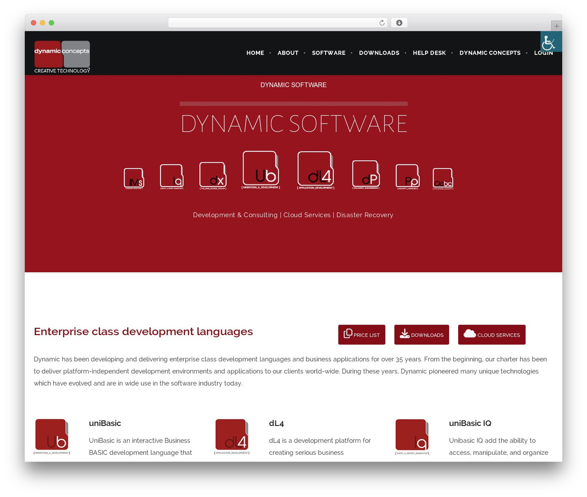Open the accessibility wheelchair widget

tap(551, 42)
